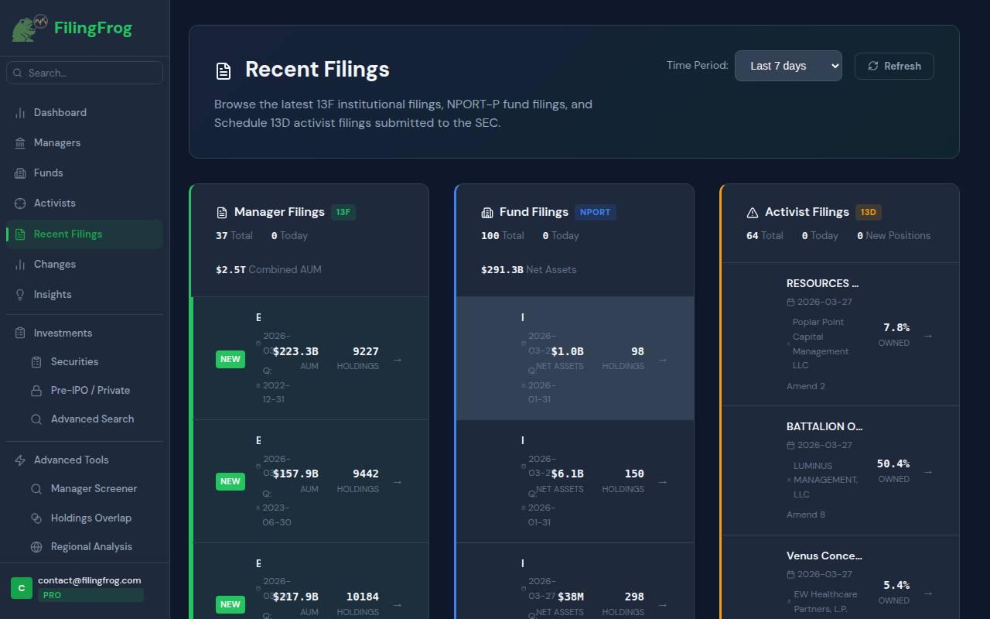Click the Insights lightbulb icon
The image size is (990, 619).
click(20, 295)
